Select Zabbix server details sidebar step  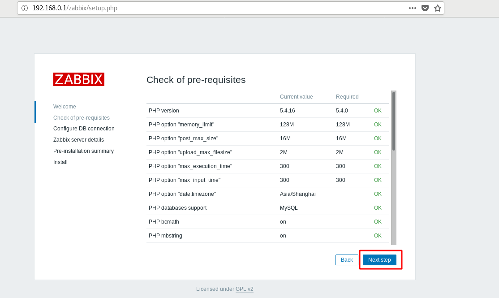pyautogui.click(x=78, y=140)
